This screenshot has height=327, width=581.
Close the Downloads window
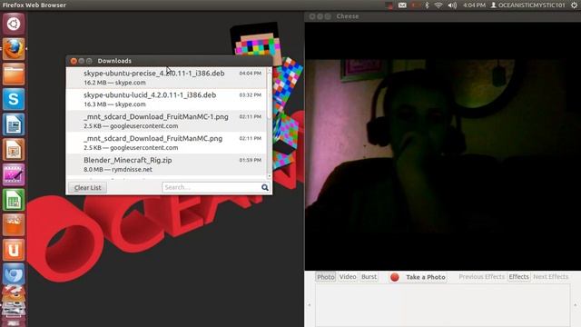(x=74, y=61)
